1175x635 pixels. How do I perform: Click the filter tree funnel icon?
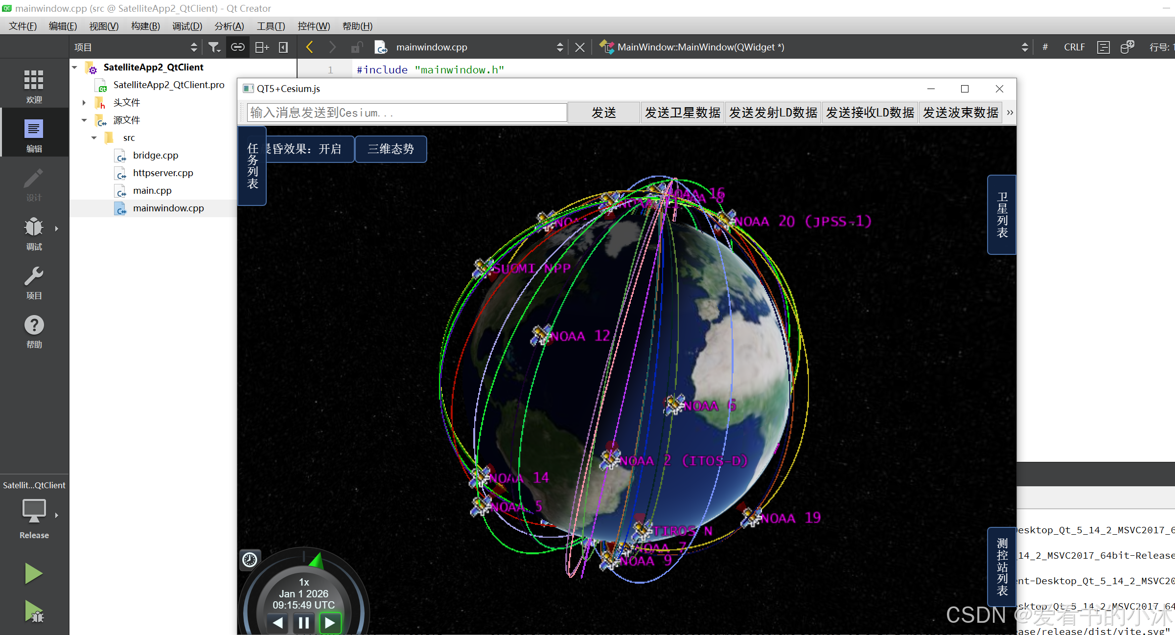coord(214,47)
